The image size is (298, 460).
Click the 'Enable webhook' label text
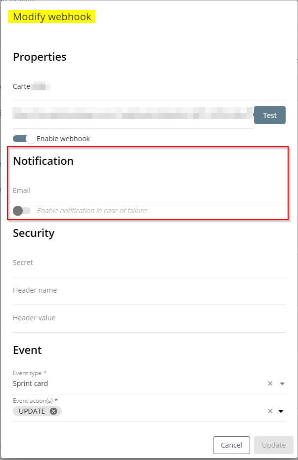tap(63, 139)
